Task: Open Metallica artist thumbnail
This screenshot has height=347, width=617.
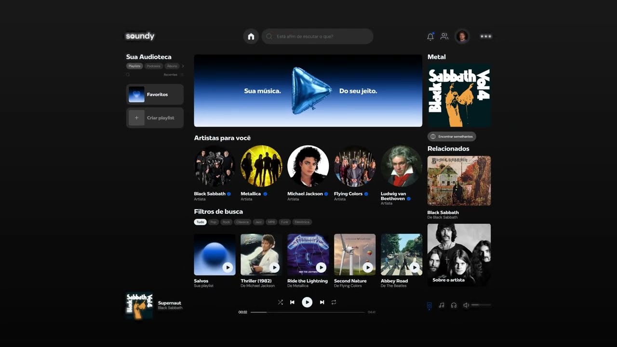Action: click(x=261, y=166)
